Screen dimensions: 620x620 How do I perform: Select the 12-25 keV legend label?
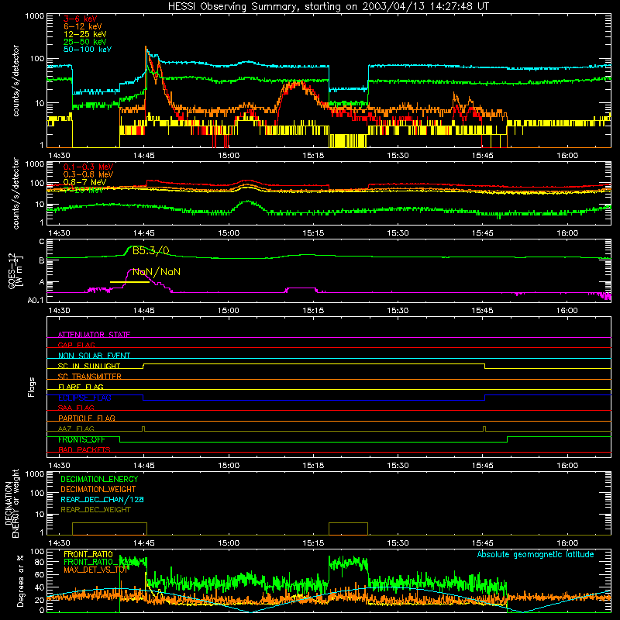85,34
